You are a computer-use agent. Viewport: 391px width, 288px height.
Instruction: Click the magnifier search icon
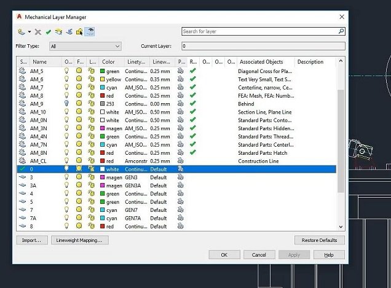pyautogui.click(x=341, y=31)
